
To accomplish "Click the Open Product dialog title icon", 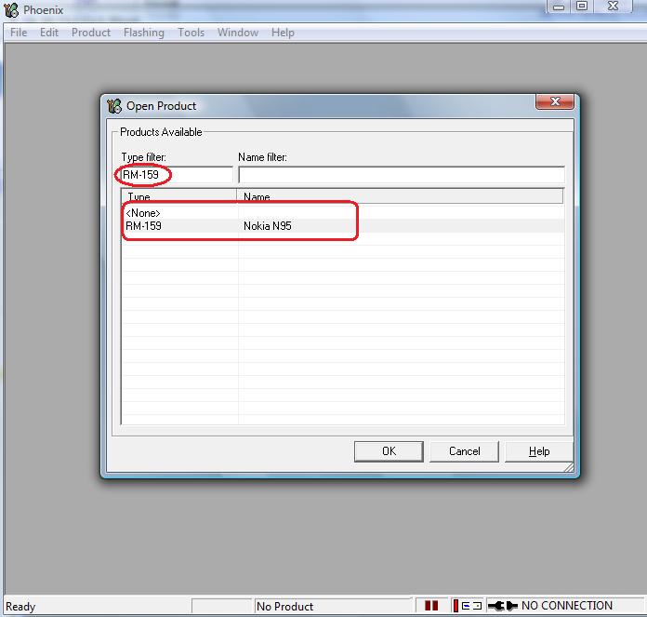I will [x=114, y=106].
